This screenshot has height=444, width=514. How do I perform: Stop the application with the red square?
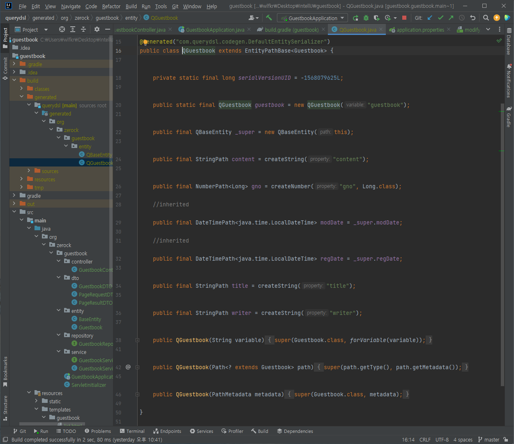[404, 18]
